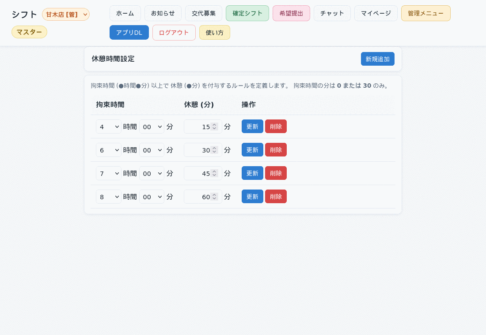Open the hours dropdown showing 7
Screen dimensions: 486x335
(109, 173)
